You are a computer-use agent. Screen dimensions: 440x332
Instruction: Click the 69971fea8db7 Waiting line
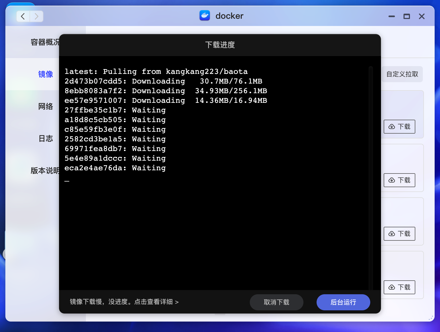click(115, 149)
